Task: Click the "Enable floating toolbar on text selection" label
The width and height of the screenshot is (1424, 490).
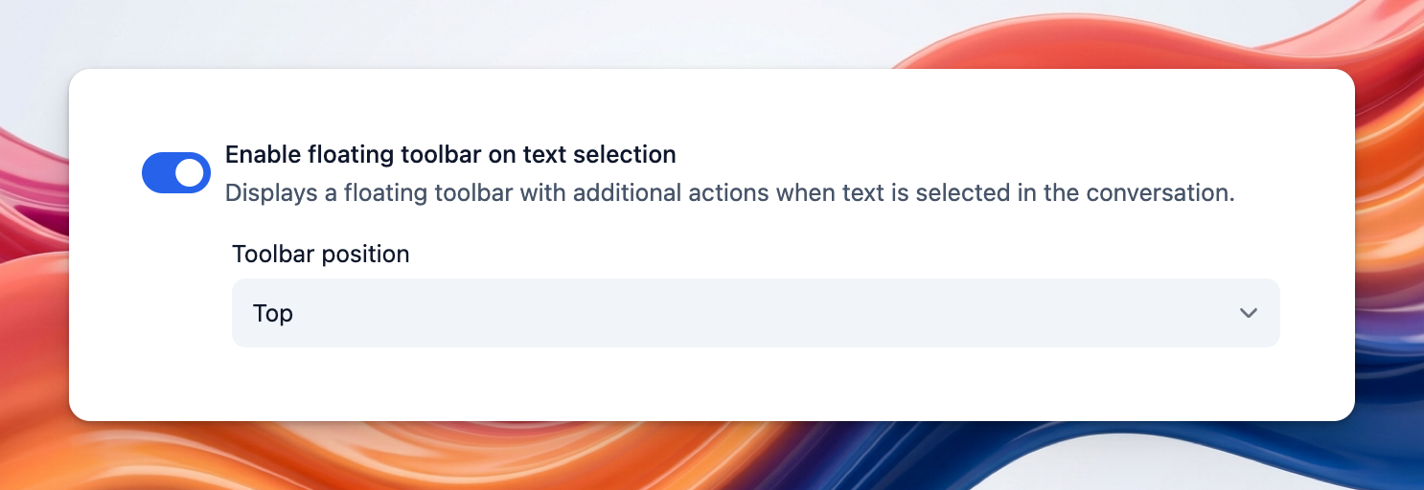Action: (x=450, y=154)
